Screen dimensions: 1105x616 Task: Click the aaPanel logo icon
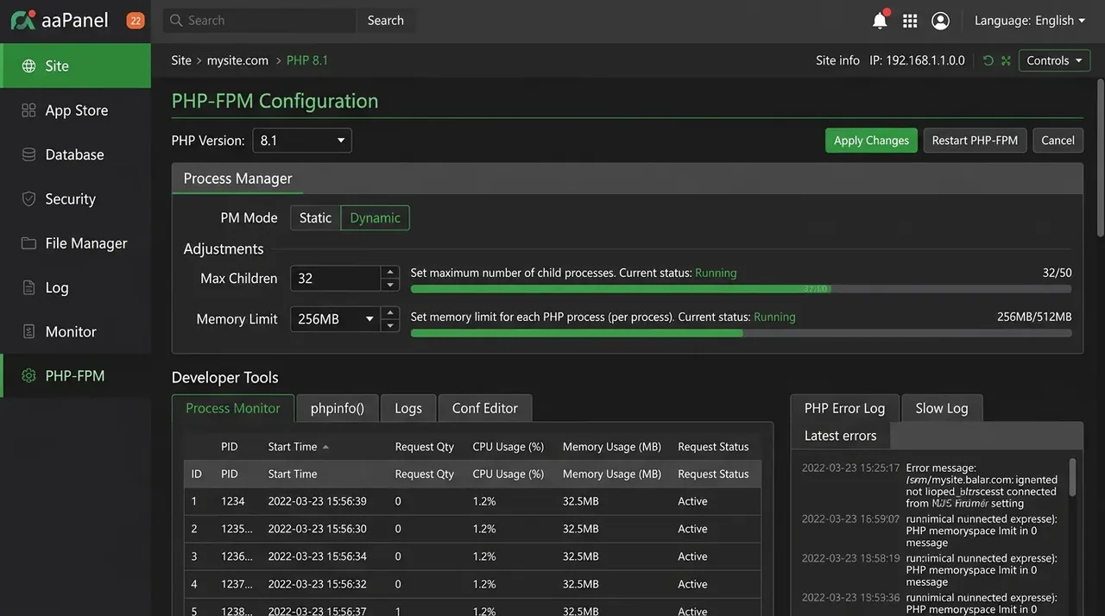pos(23,20)
